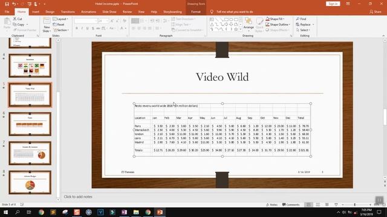The width and height of the screenshot is (387, 217).
Task: Open the Shape Outline dropdown
Action: tap(278, 25)
